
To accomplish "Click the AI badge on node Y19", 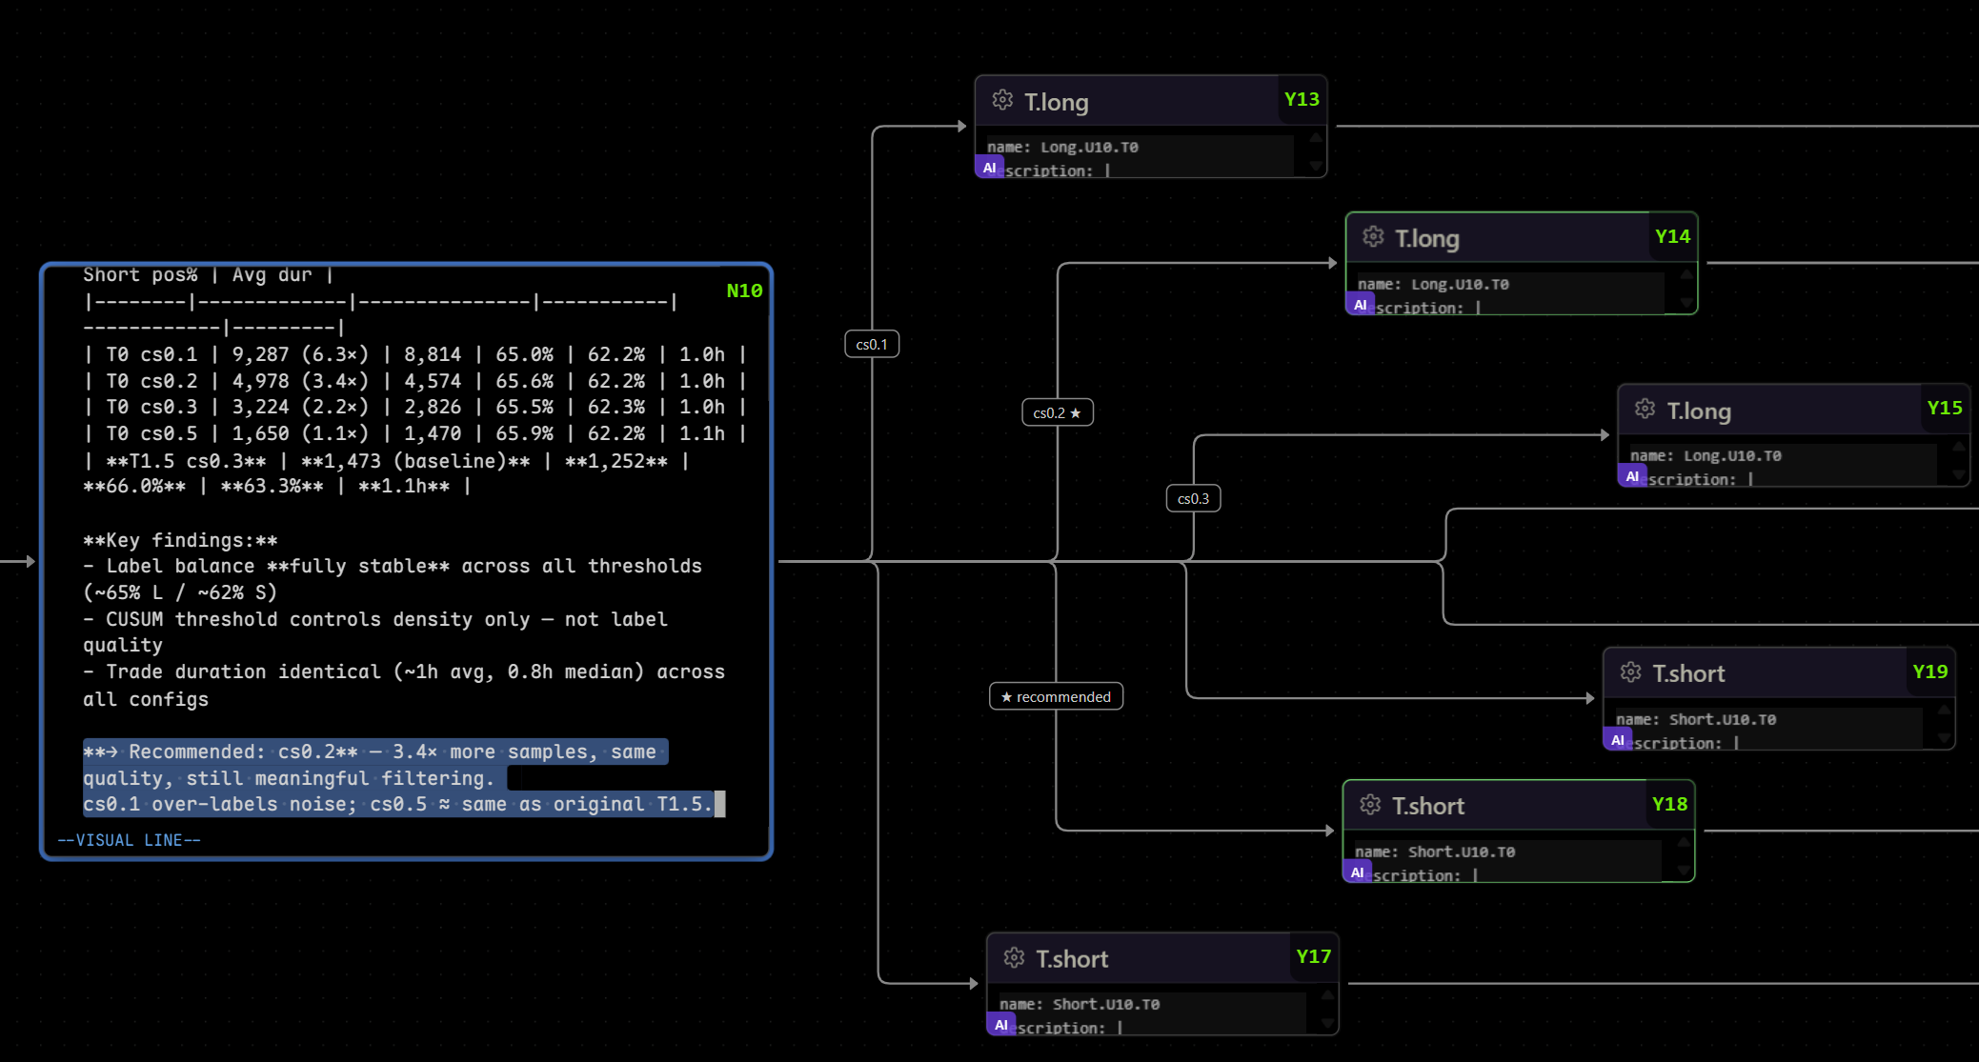I will point(1617,740).
